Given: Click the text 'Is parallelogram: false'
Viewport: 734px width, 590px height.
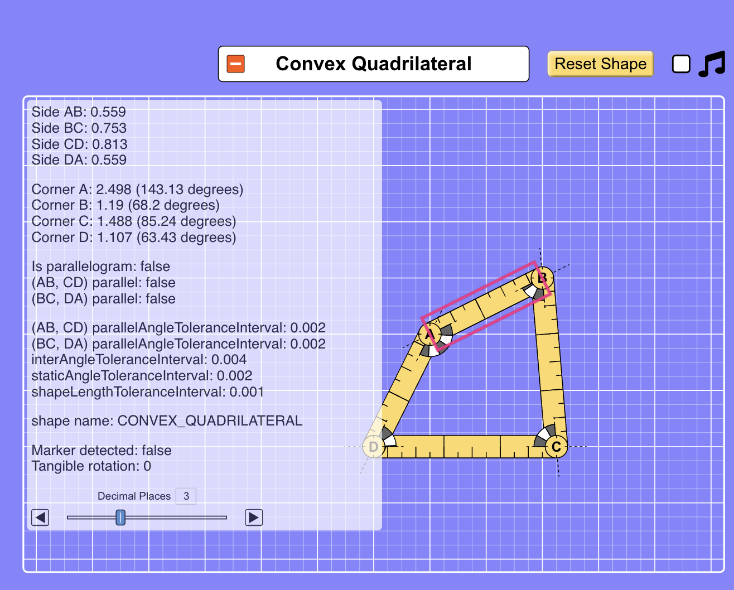Looking at the screenshot, I should click(101, 267).
